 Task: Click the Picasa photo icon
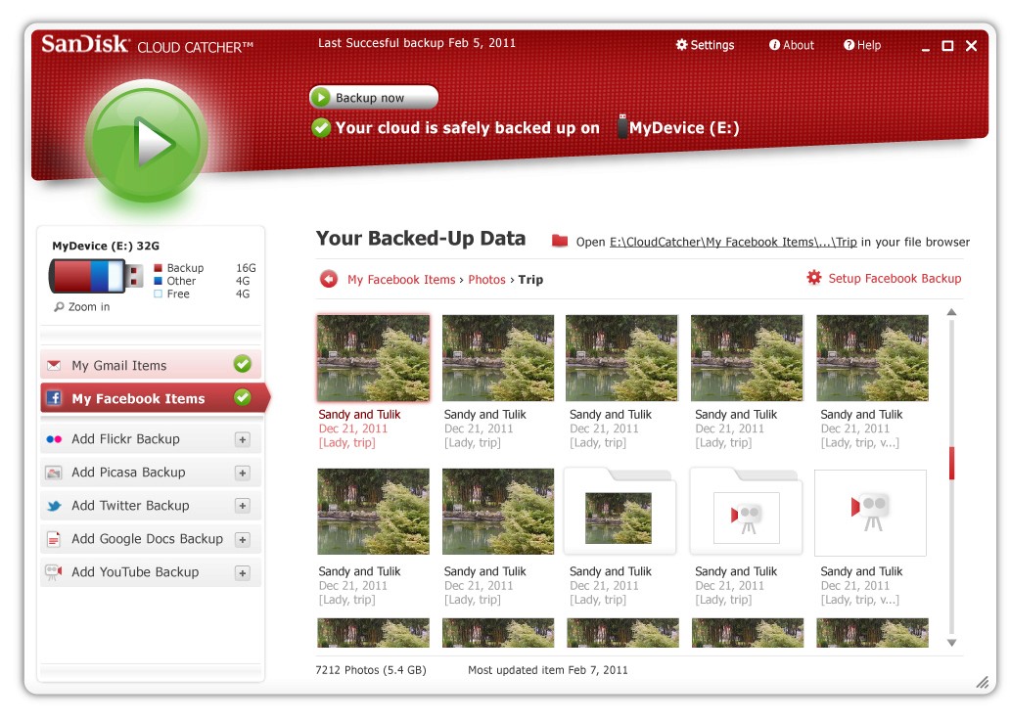(x=54, y=473)
